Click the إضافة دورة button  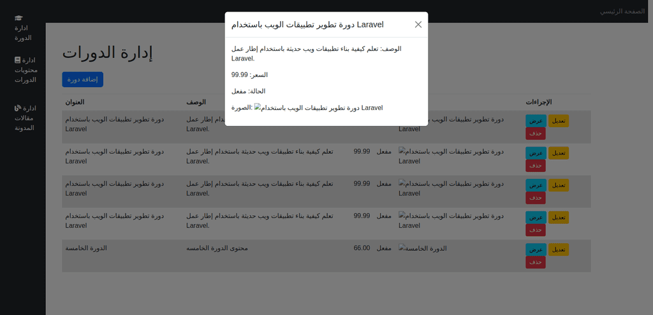(x=82, y=80)
